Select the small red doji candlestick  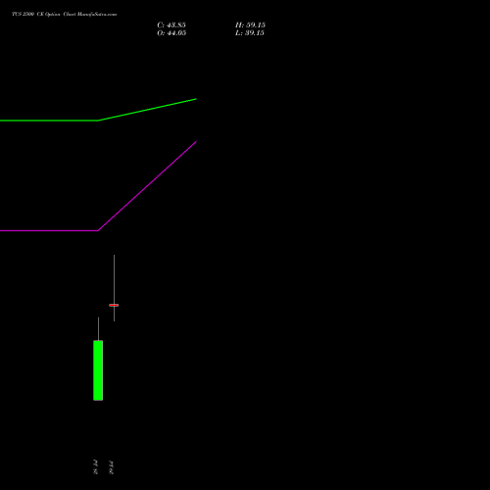114,305
